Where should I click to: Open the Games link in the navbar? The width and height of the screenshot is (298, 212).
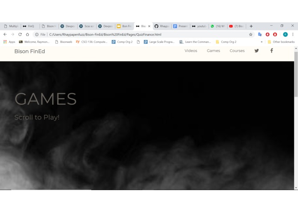pos(214,51)
